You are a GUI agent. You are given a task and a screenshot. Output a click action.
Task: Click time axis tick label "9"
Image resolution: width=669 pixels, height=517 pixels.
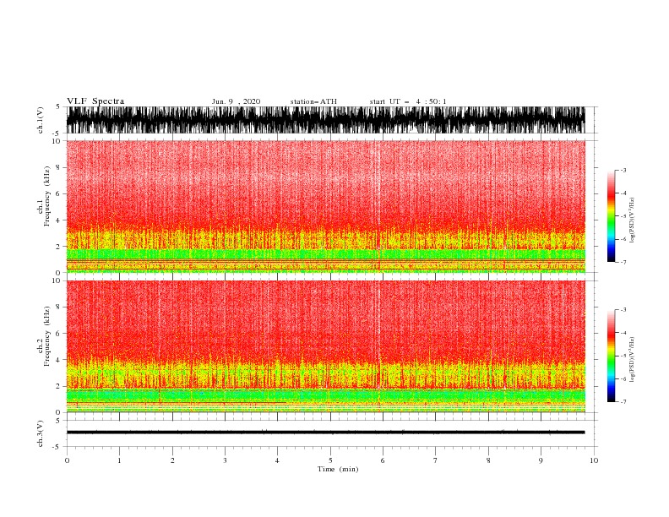[541, 460]
